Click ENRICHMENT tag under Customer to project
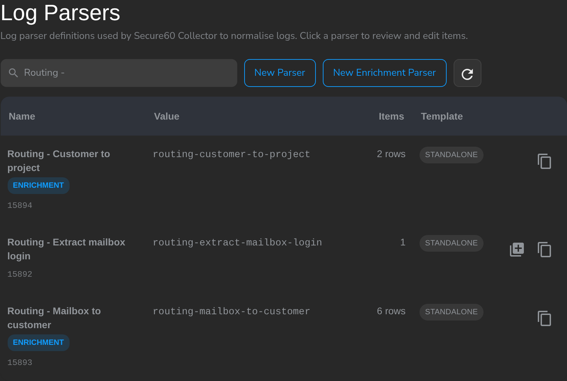 (38, 185)
